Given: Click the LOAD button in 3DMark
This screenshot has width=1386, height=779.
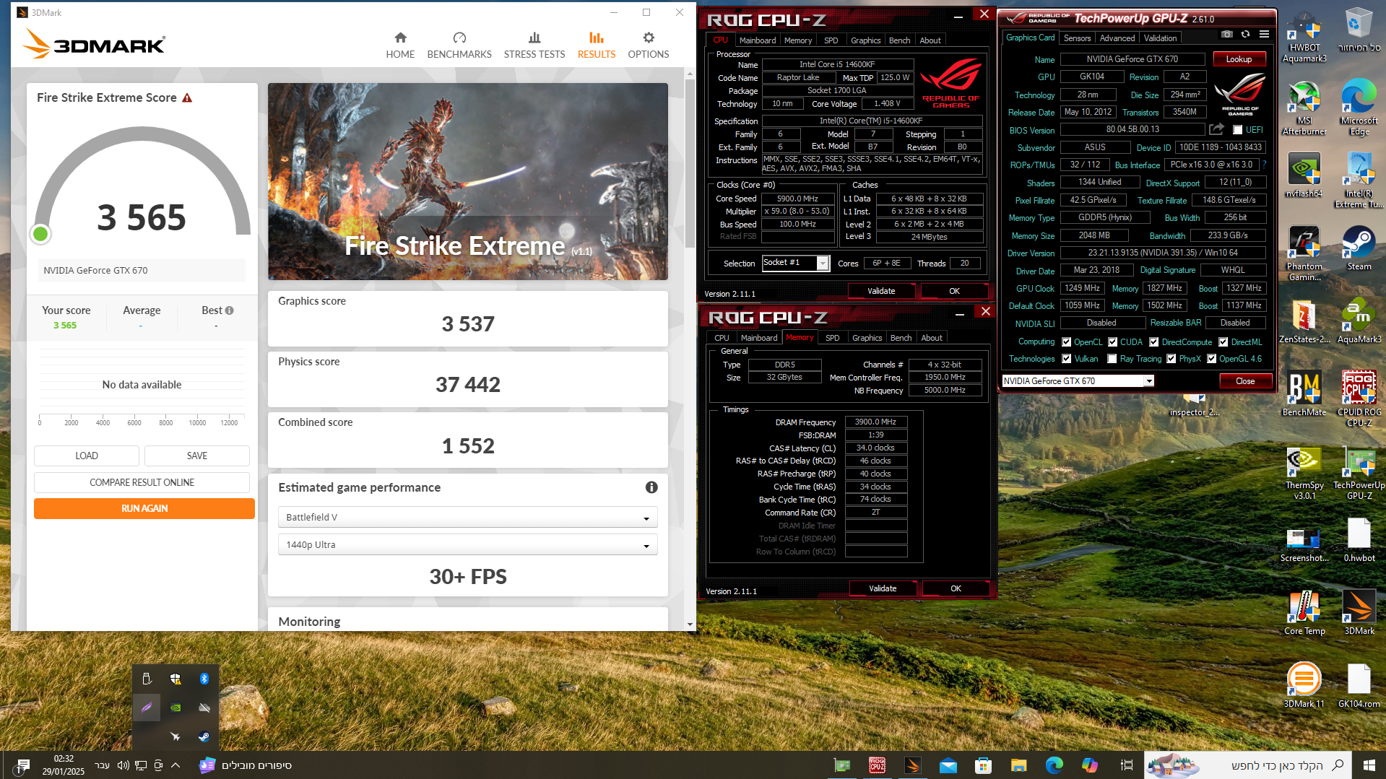Looking at the screenshot, I should 87,456.
